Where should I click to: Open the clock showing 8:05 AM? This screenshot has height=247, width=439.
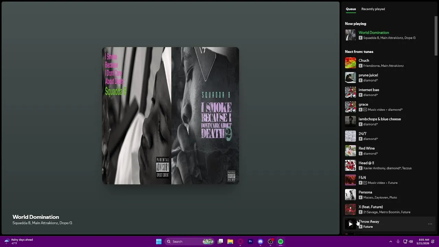(423, 242)
